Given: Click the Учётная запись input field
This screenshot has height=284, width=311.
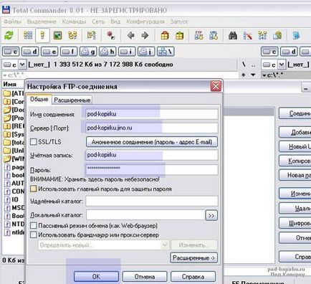Looking at the screenshot, I should [x=152, y=155].
